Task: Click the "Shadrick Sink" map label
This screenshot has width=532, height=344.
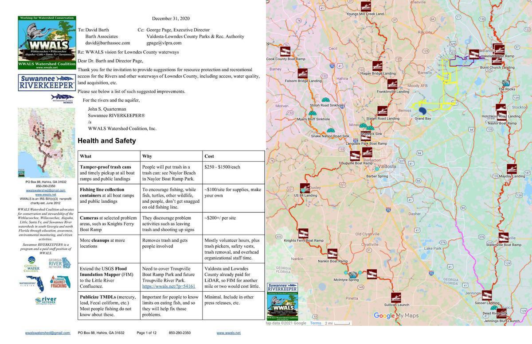Action: coord(372,133)
